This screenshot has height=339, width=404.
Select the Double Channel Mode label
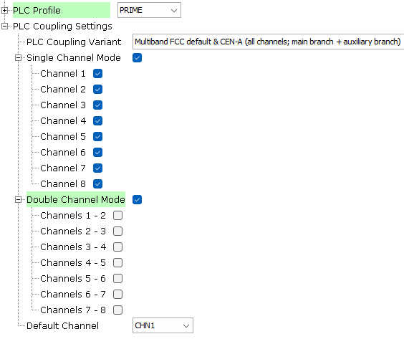tap(76, 199)
